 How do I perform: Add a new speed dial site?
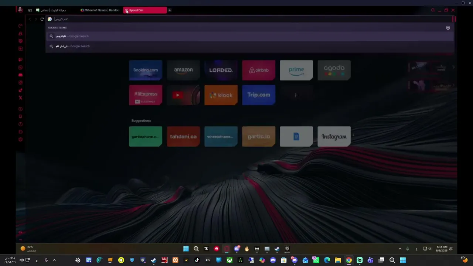(296, 95)
